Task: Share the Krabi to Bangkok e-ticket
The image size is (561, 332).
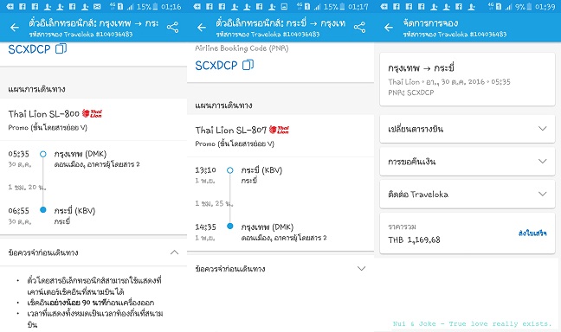Action: point(359,27)
